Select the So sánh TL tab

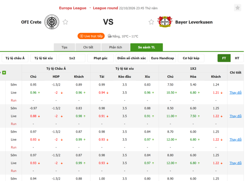pos(147,47)
